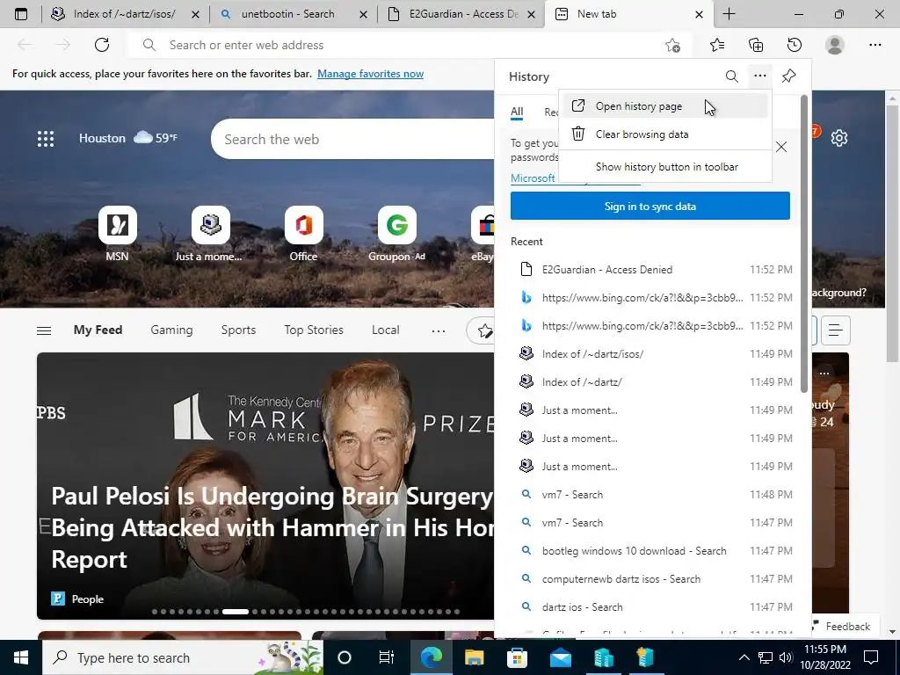
Task: Follow the Manage favorites now link
Action: pos(370,74)
